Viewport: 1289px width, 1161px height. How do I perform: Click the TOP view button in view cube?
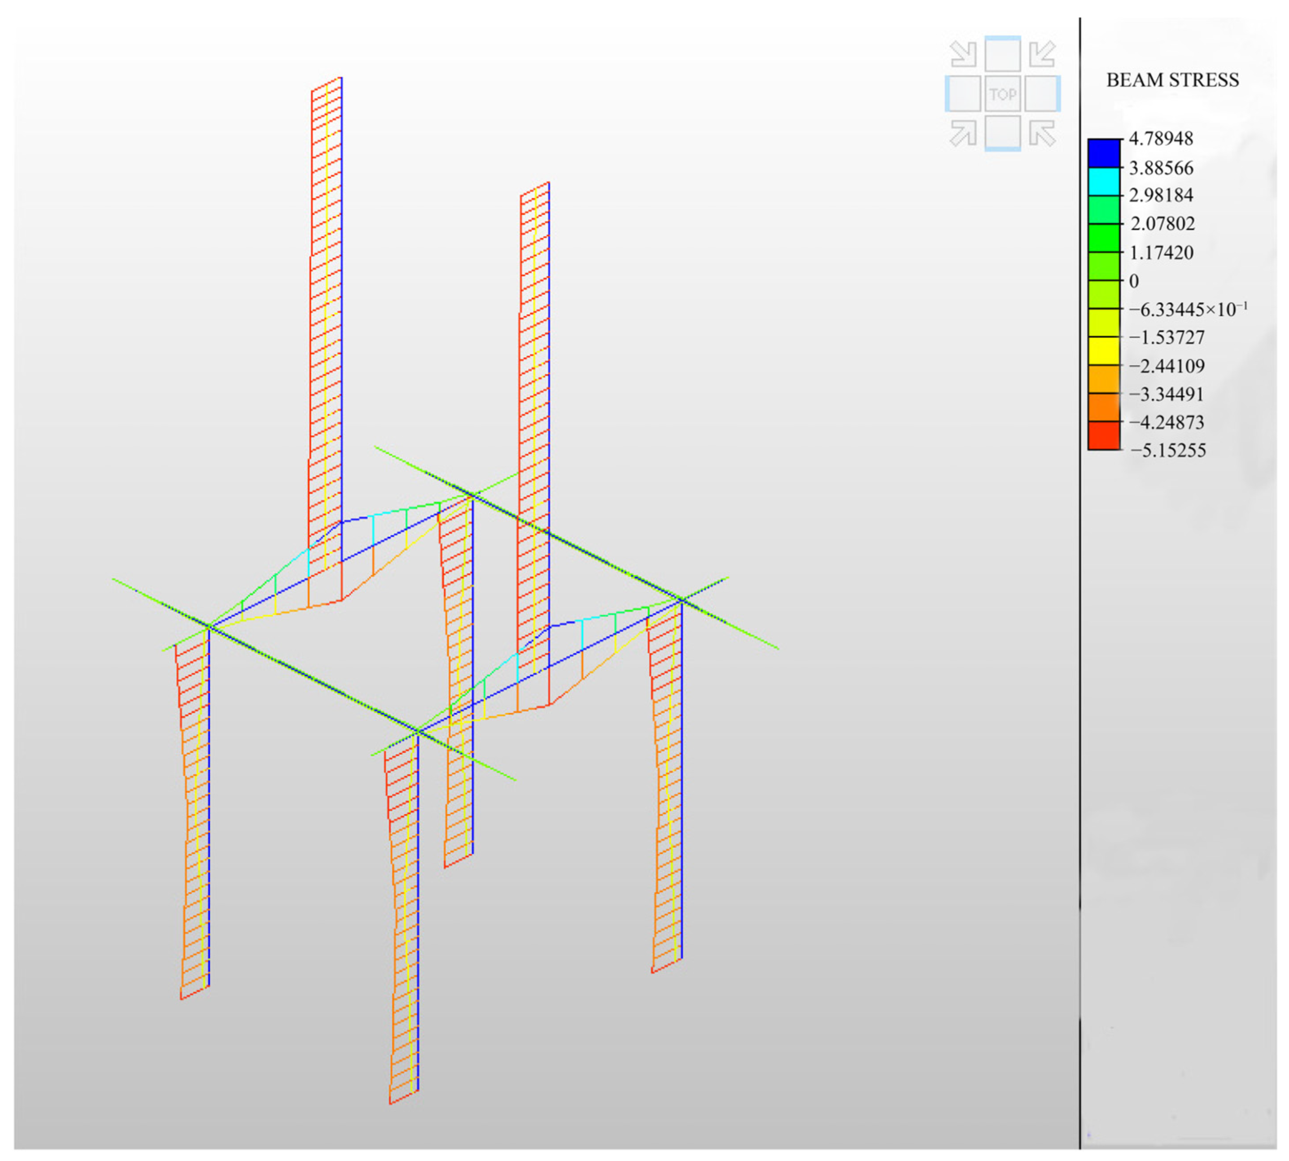pyautogui.click(x=1002, y=94)
